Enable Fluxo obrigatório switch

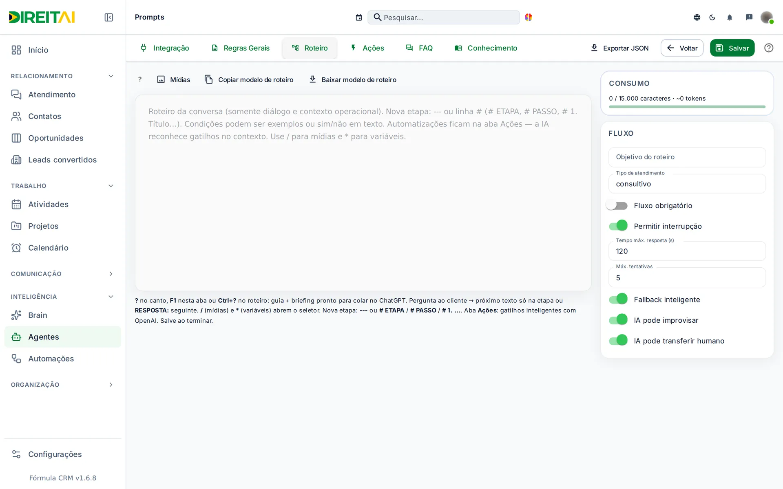tap(617, 206)
